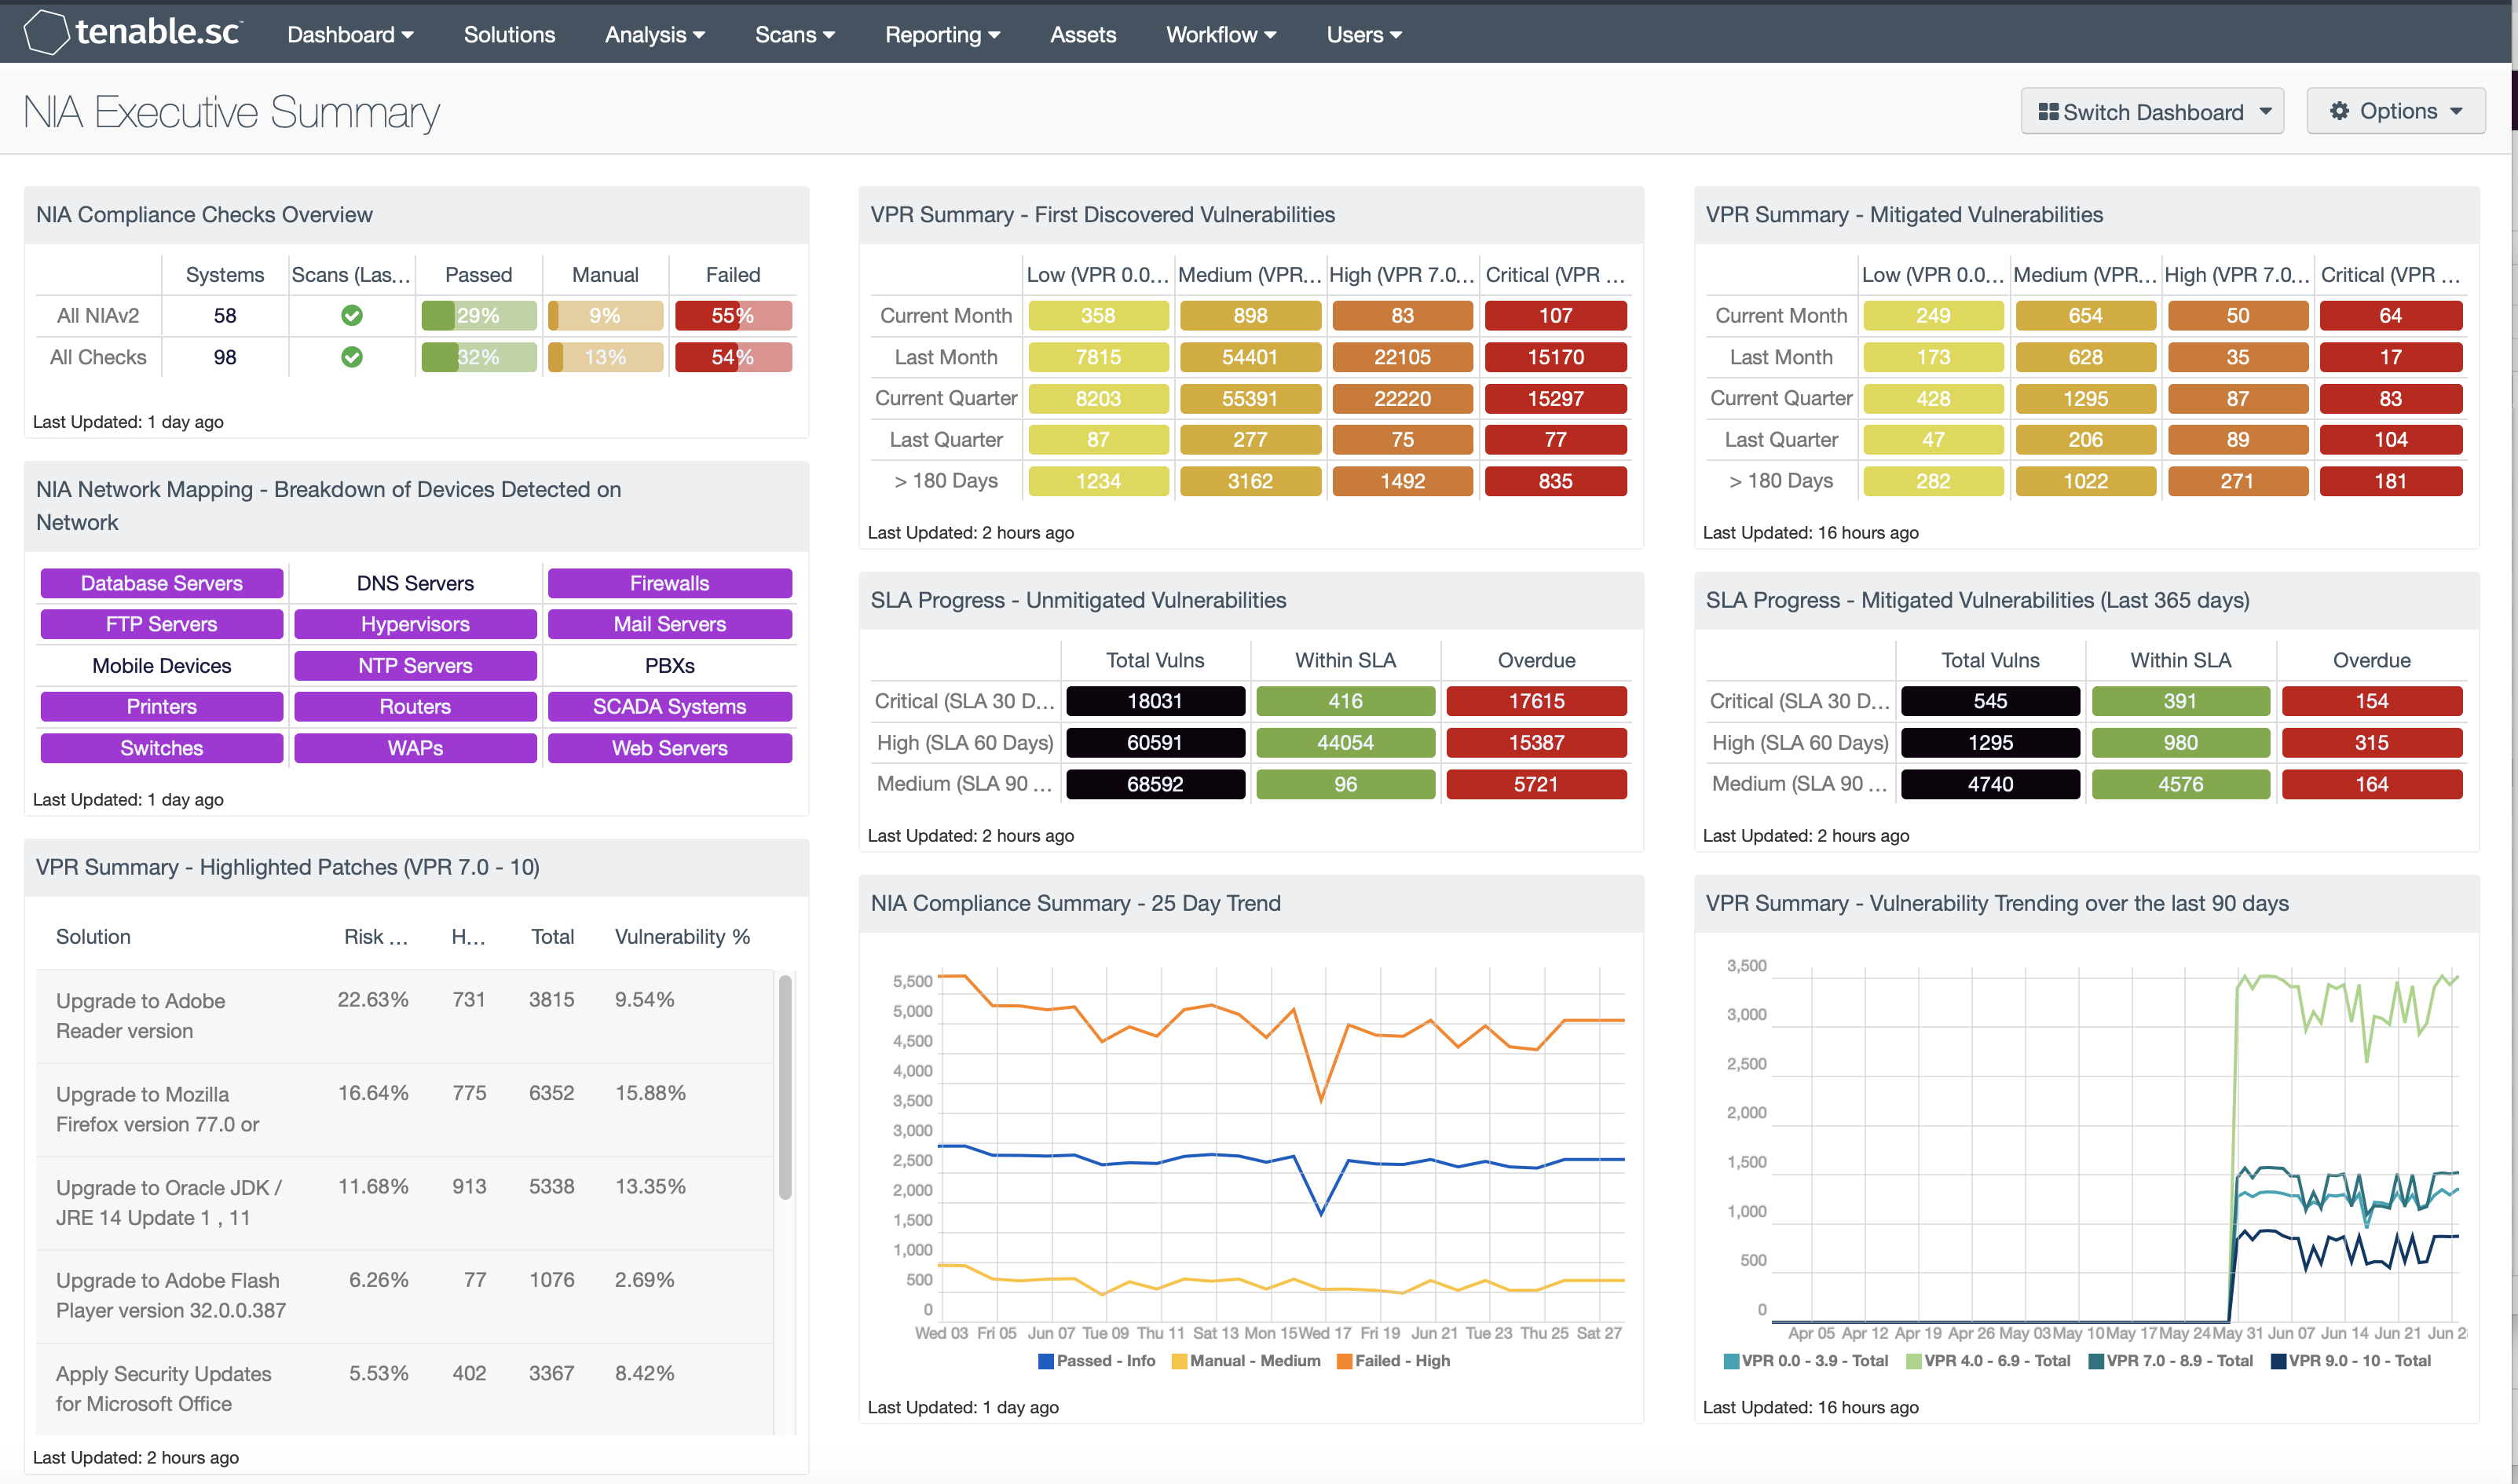Click the Within SLA cell showing 44054

1345,743
